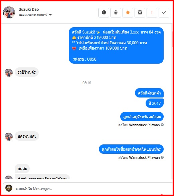The image size is (174, 196).
Task: Flag the conversation with the red exclamation icon
Action: 152,12
